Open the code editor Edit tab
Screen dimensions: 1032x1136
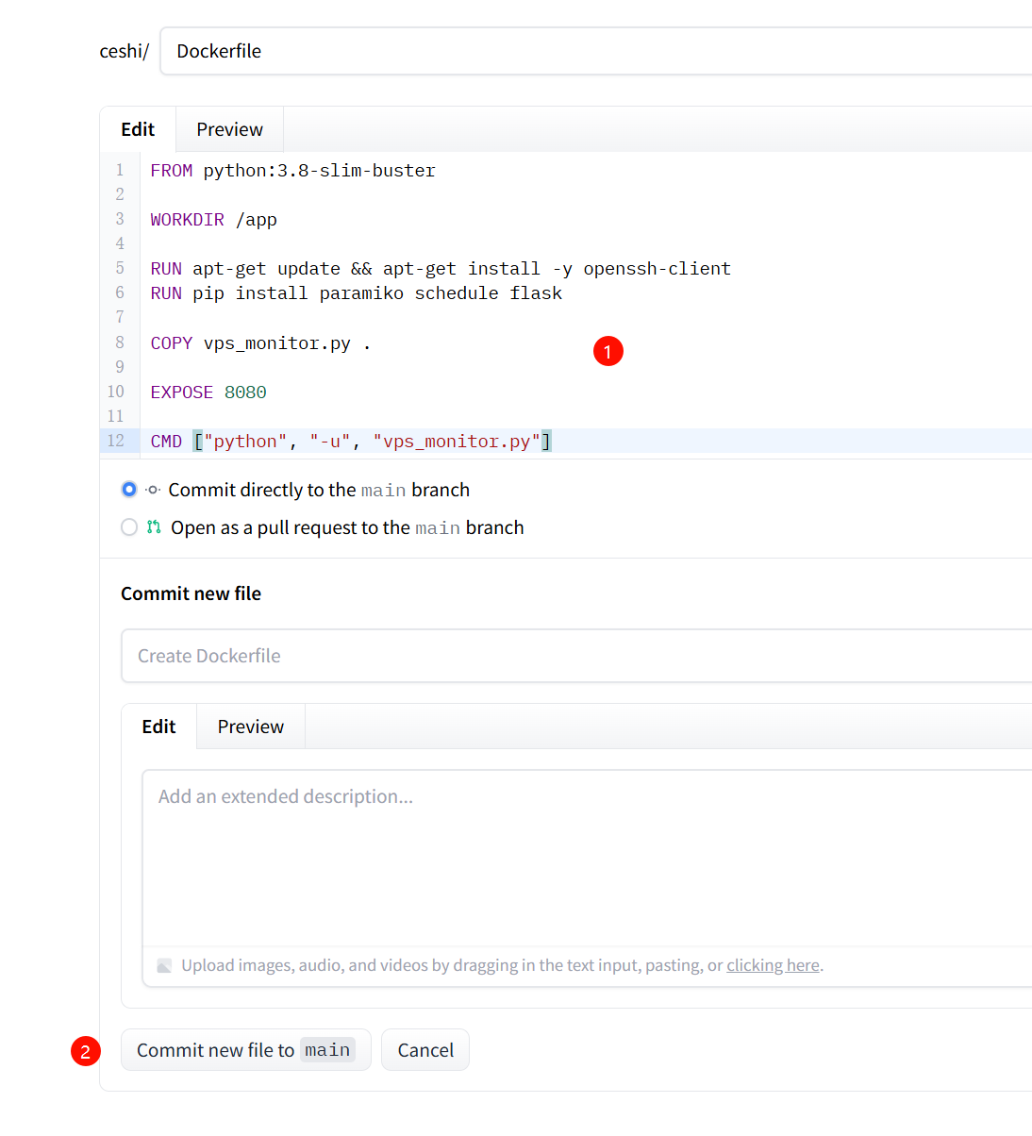(x=138, y=129)
